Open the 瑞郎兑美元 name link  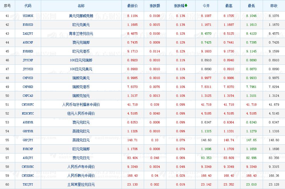[x=81, y=78]
